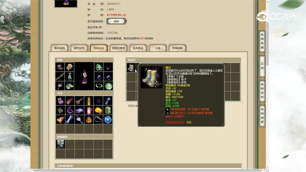Select the blue scroll treasure icon
The image size is (306, 172).
(79, 110)
